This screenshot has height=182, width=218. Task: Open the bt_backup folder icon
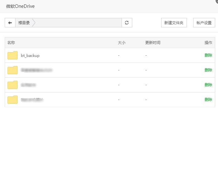pos(13,55)
